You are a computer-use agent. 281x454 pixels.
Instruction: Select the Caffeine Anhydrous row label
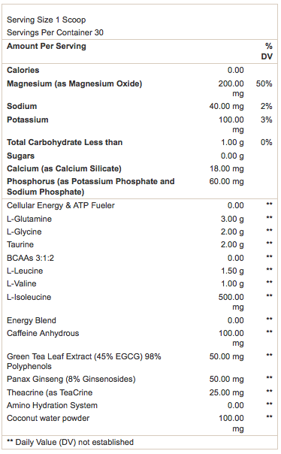coord(43,333)
